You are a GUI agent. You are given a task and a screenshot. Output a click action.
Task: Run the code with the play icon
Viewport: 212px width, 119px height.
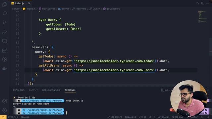tap(197, 3)
